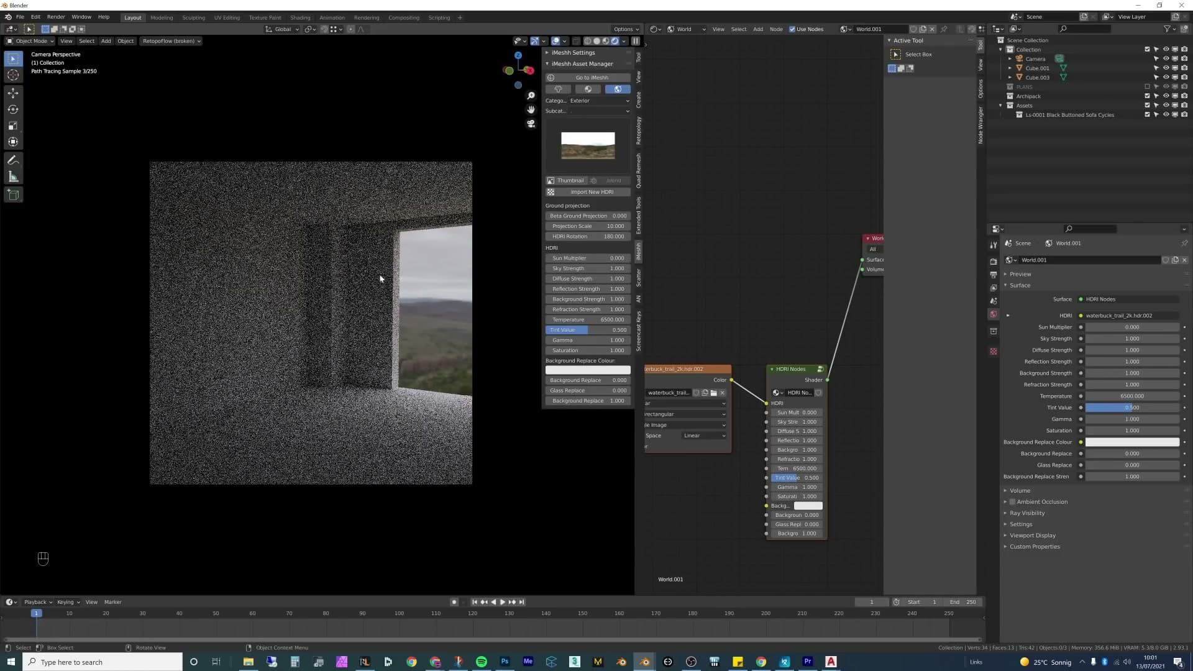The image size is (1193, 671).
Task: Open the File menu
Action: [x=20, y=17]
